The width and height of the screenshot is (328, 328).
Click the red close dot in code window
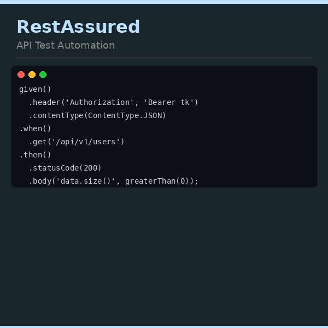(21, 75)
